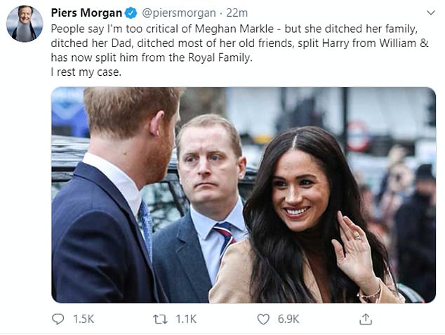Click the 6.9K likes count

click(288, 319)
